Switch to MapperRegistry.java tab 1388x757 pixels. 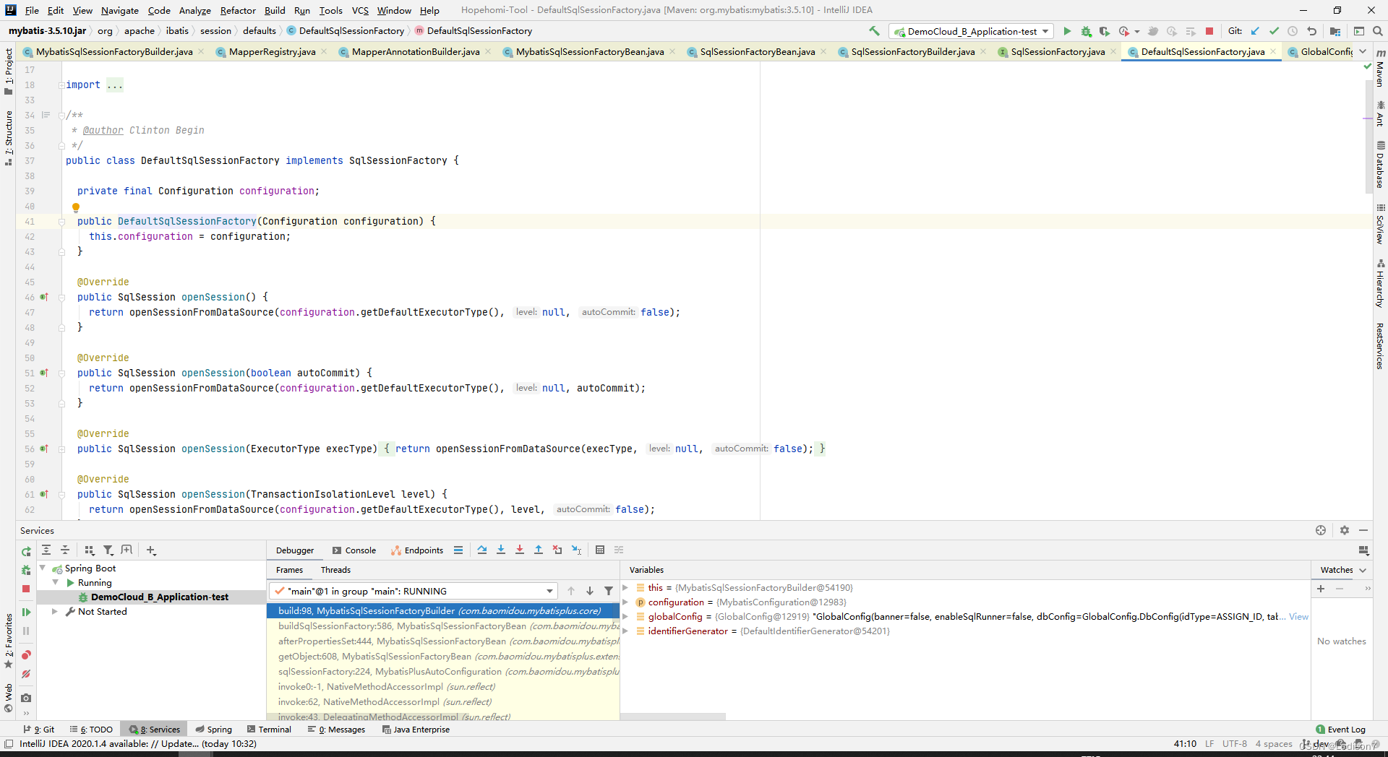coord(272,52)
